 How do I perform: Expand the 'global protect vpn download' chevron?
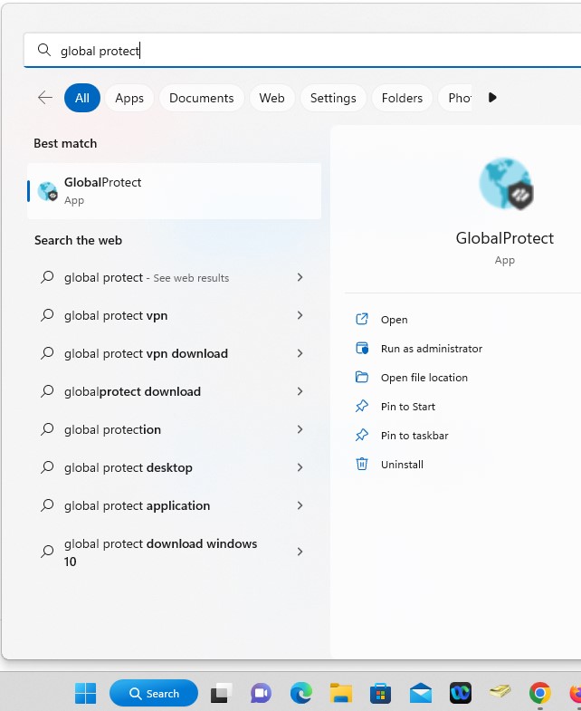click(300, 353)
